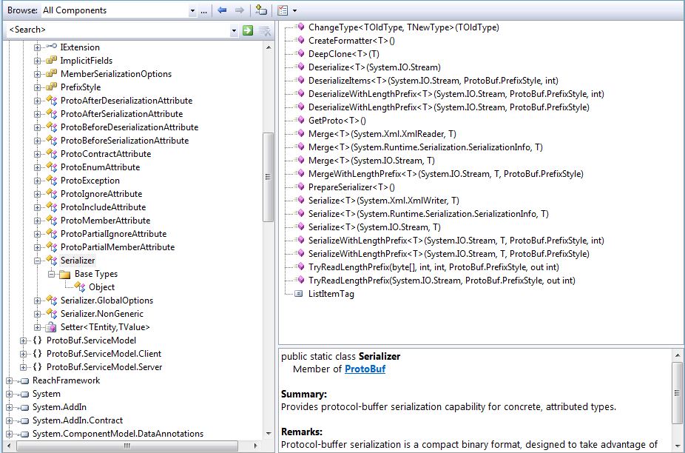Select Merge<T>(System.IO.Stream, T) method
The height and width of the screenshot is (453, 685).
tap(372, 161)
